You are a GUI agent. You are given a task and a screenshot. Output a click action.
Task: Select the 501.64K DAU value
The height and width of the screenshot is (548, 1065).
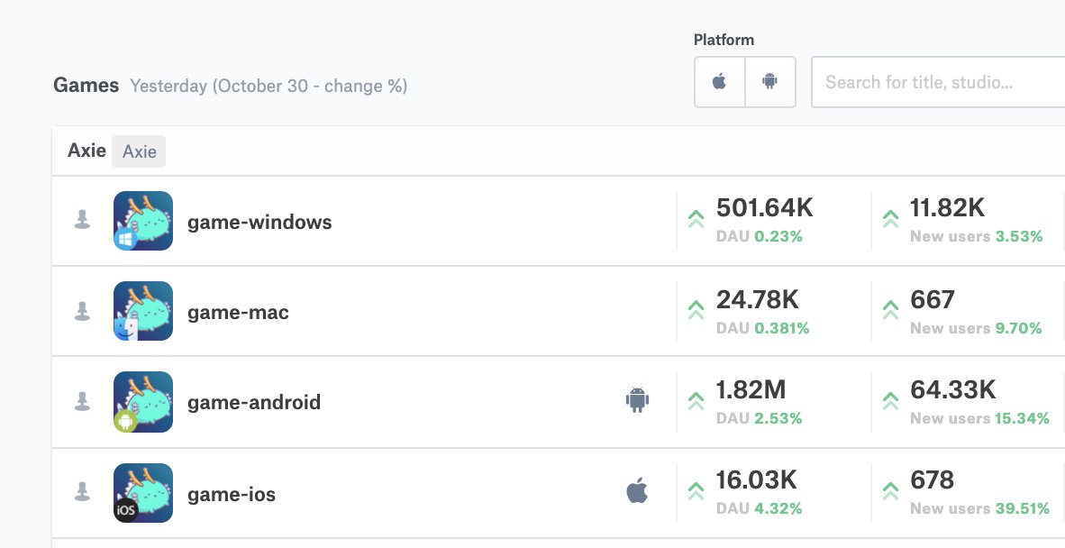[765, 208]
